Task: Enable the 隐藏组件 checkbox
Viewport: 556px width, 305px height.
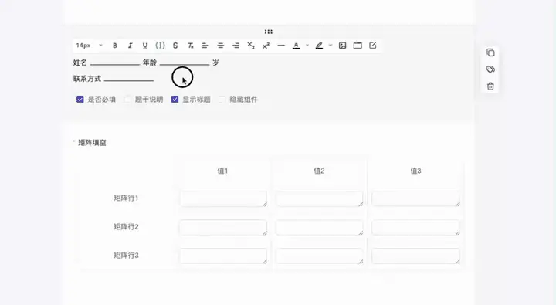Action: tap(222, 100)
